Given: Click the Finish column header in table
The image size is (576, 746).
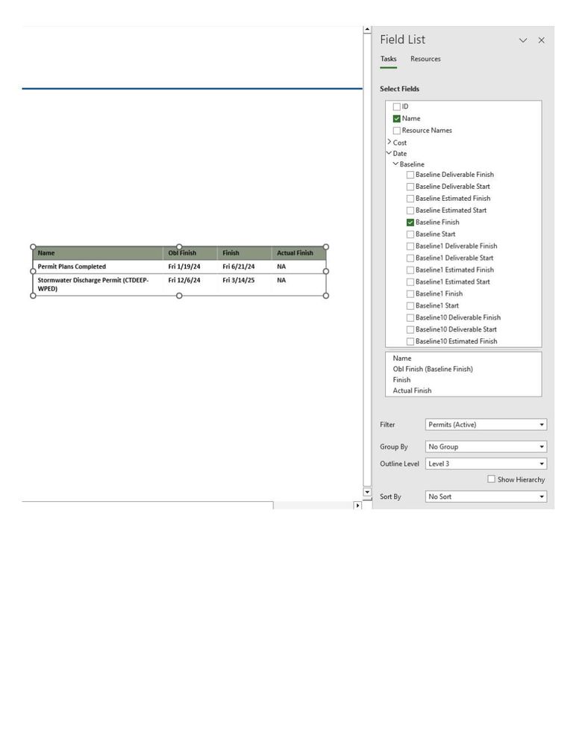Looking at the screenshot, I should pyautogui.click(x=244, y=253).
